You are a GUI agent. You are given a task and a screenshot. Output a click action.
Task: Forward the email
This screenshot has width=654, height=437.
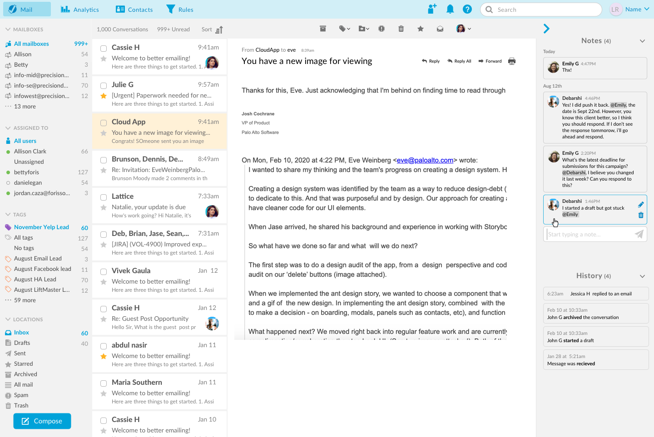[490, 61]
